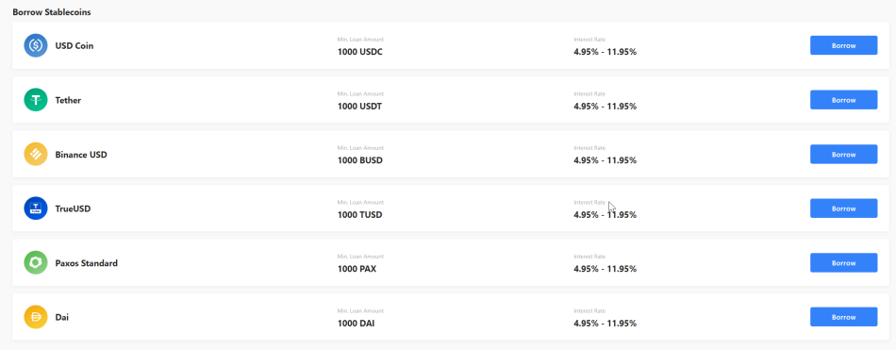Click the Paxos Standard logo icon
The width and height of the screenshot is (896, 350).
[36, 262]
